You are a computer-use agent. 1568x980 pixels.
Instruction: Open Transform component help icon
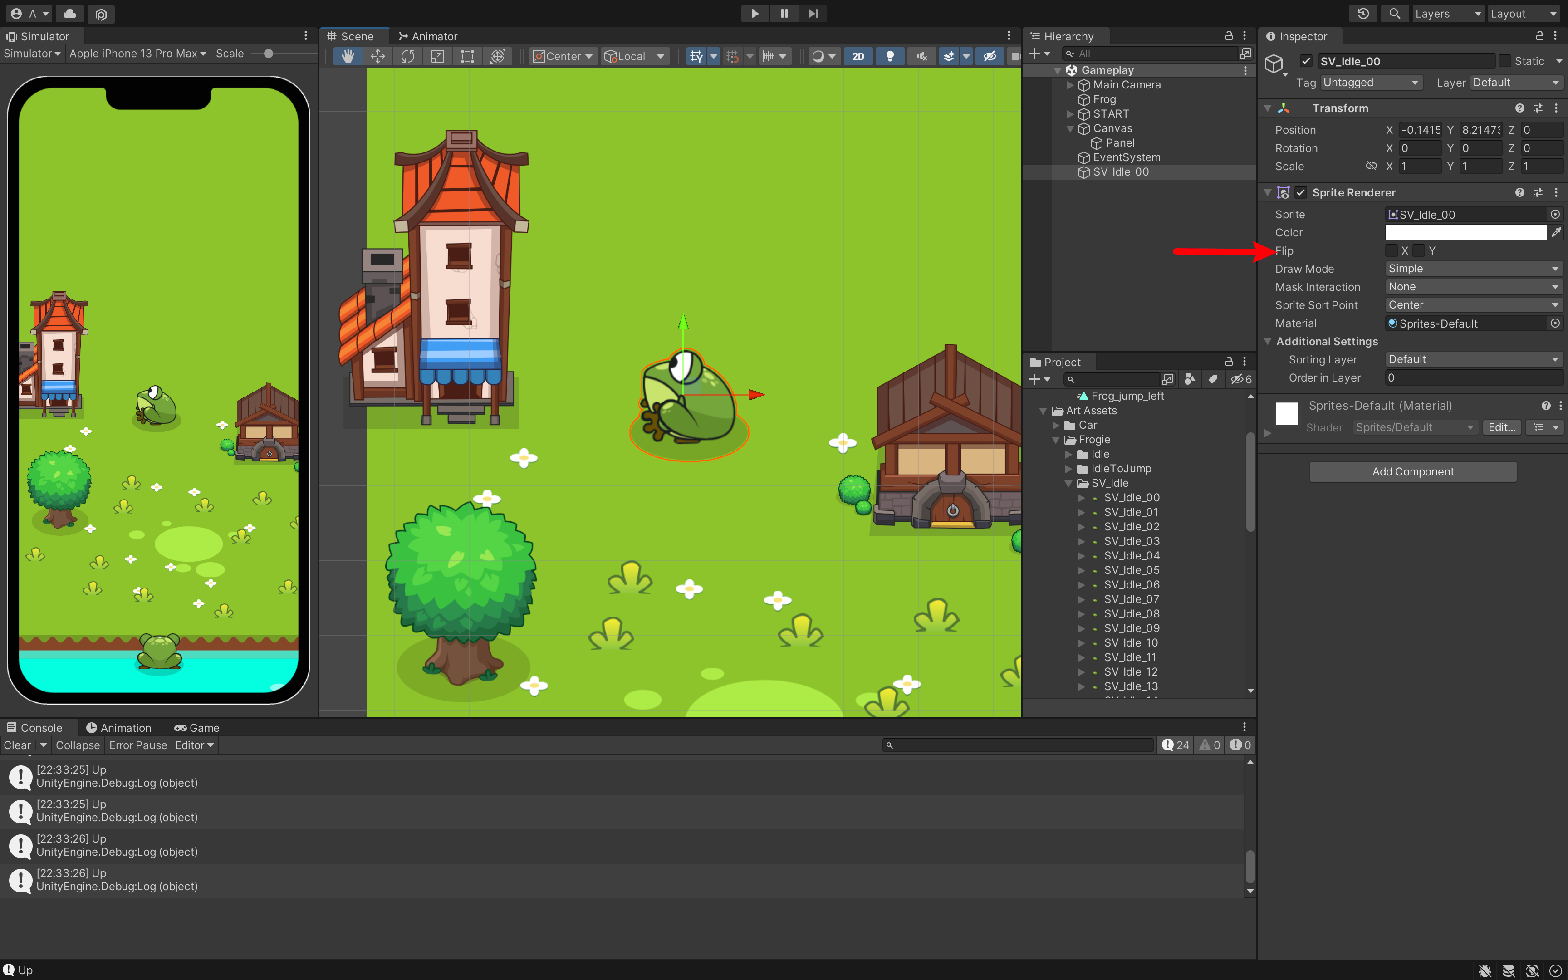(1519, 108)
